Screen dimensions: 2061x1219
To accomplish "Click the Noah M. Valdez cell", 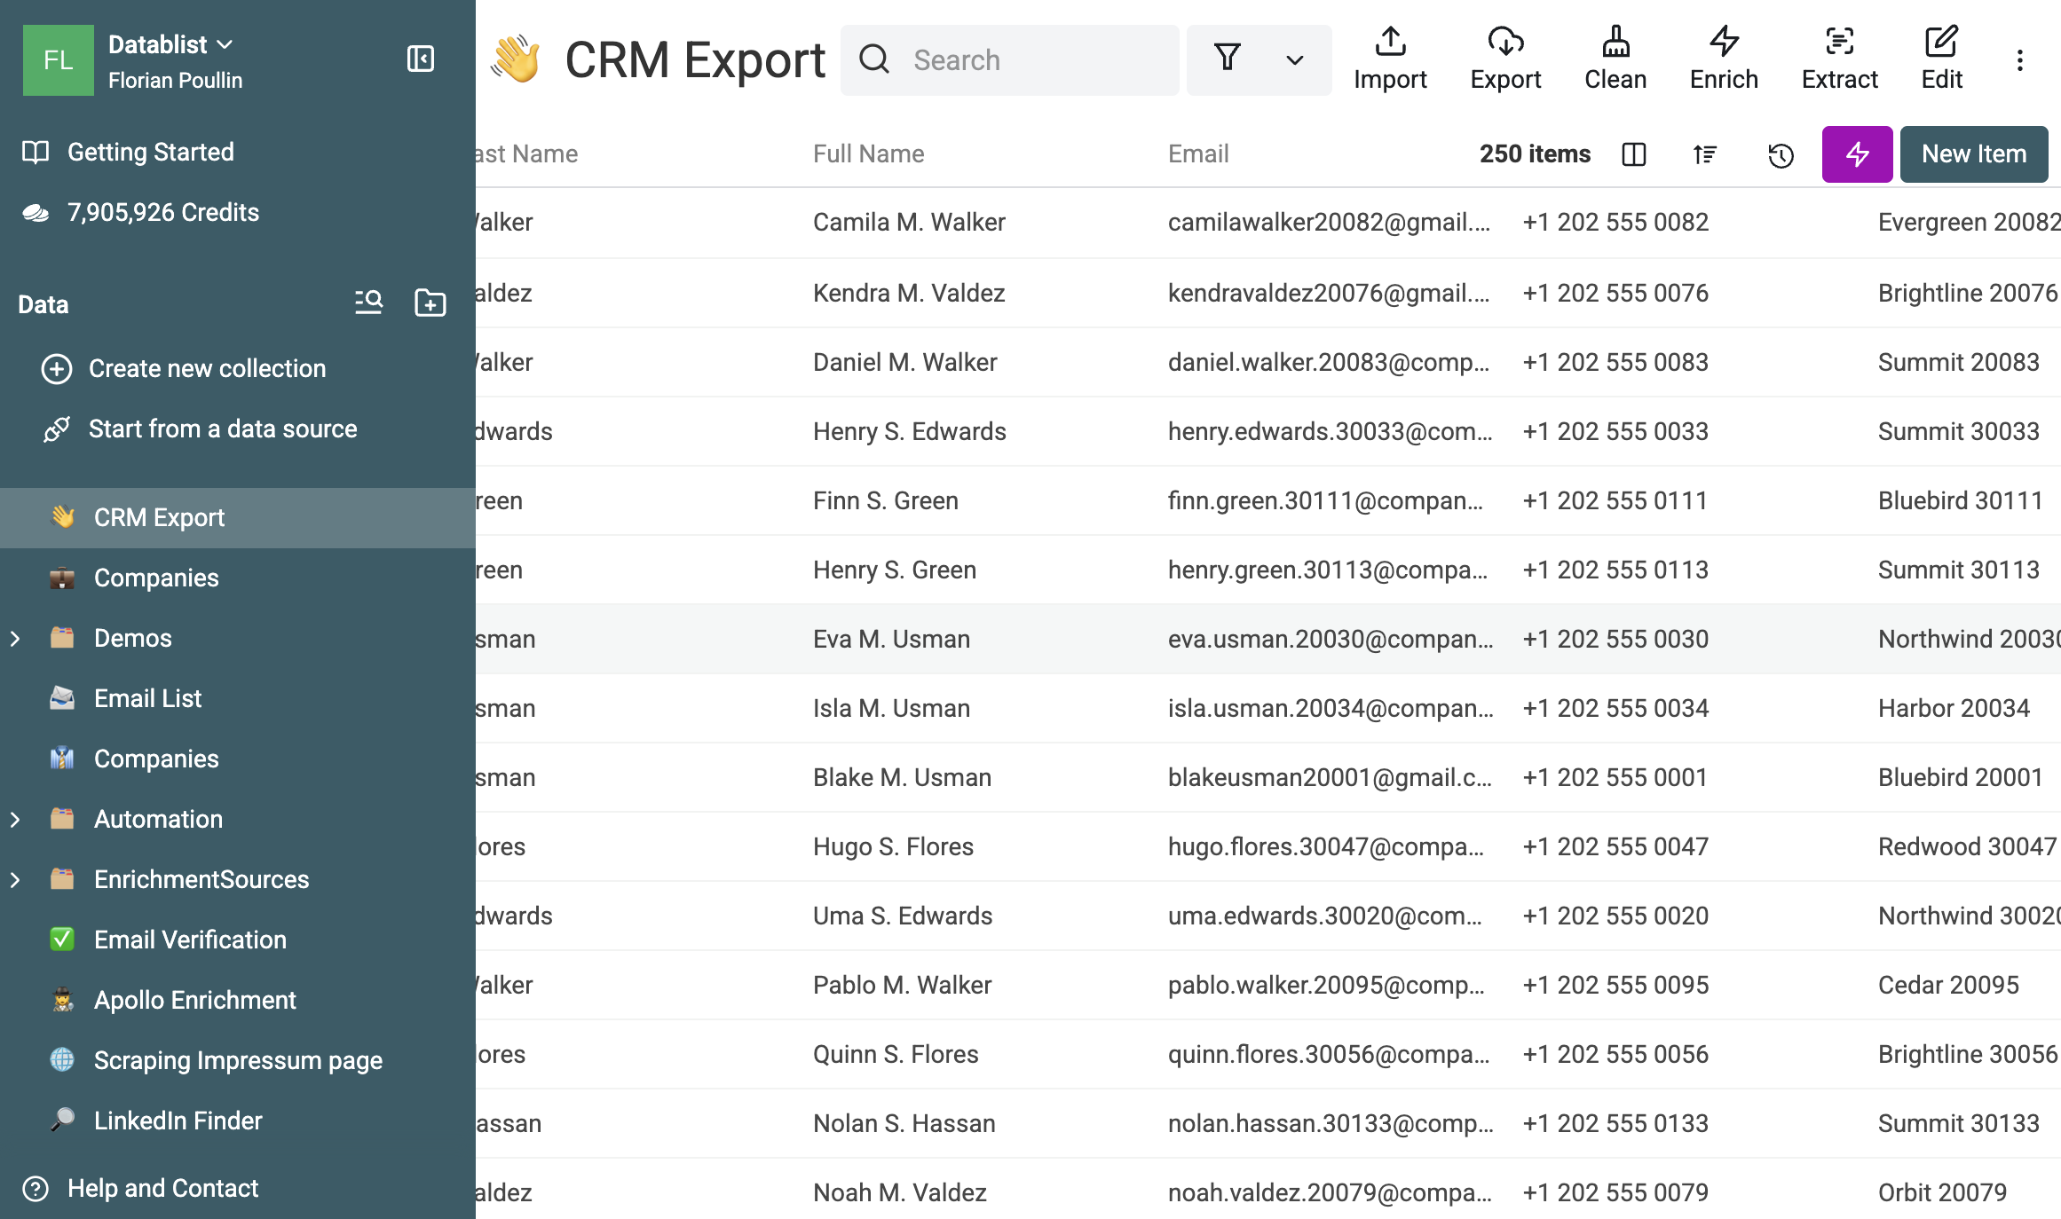I will (x=899, y=1192).
